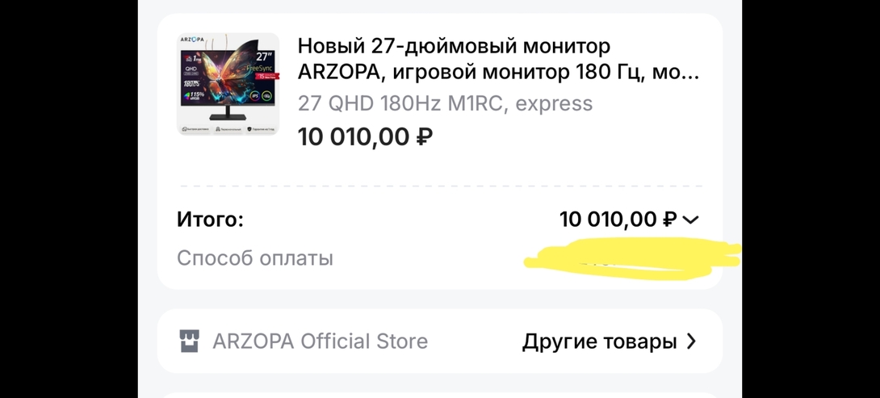
Task: Click the Способ оплаты label
Action: pyautogui.click(x=255, y=258)
